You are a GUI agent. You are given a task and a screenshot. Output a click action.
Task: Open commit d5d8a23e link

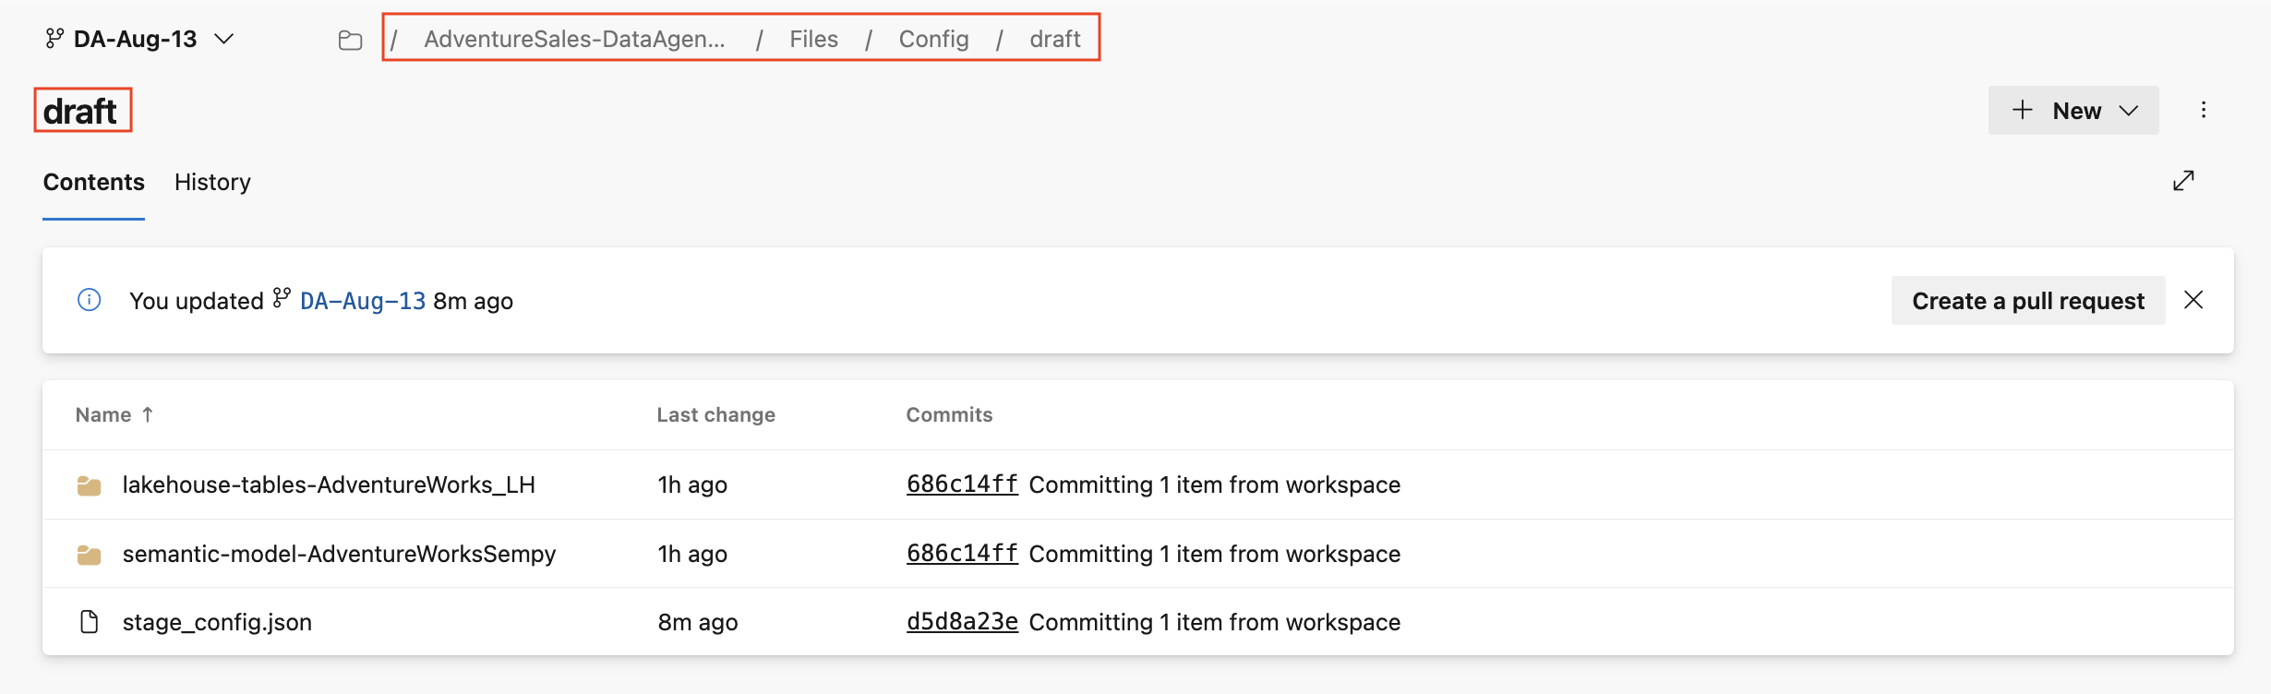(962, 622)
